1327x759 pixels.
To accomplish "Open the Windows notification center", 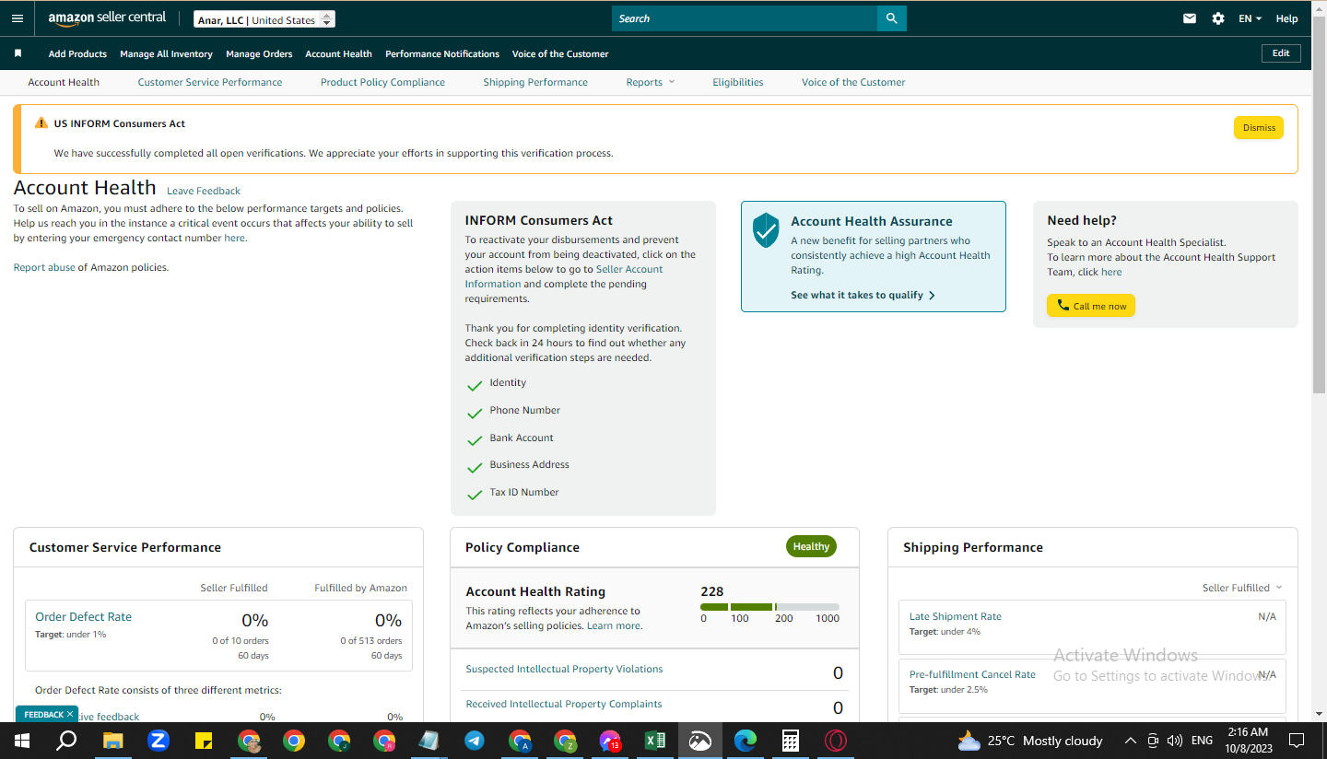I will 1297,741.
